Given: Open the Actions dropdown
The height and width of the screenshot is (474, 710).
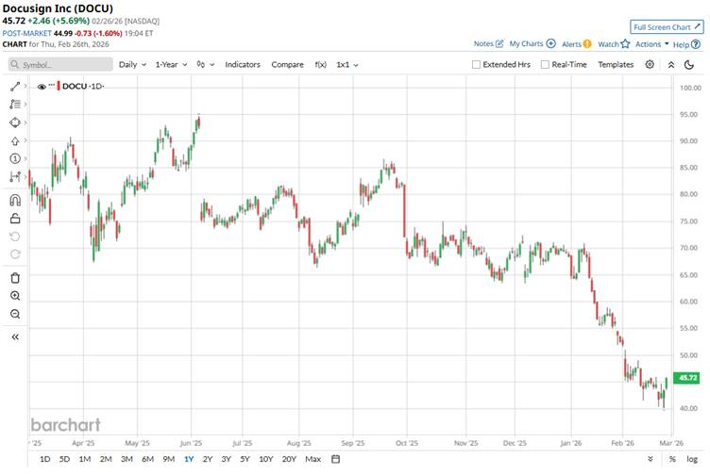Looking at the screenshot, I should [651, 44].
